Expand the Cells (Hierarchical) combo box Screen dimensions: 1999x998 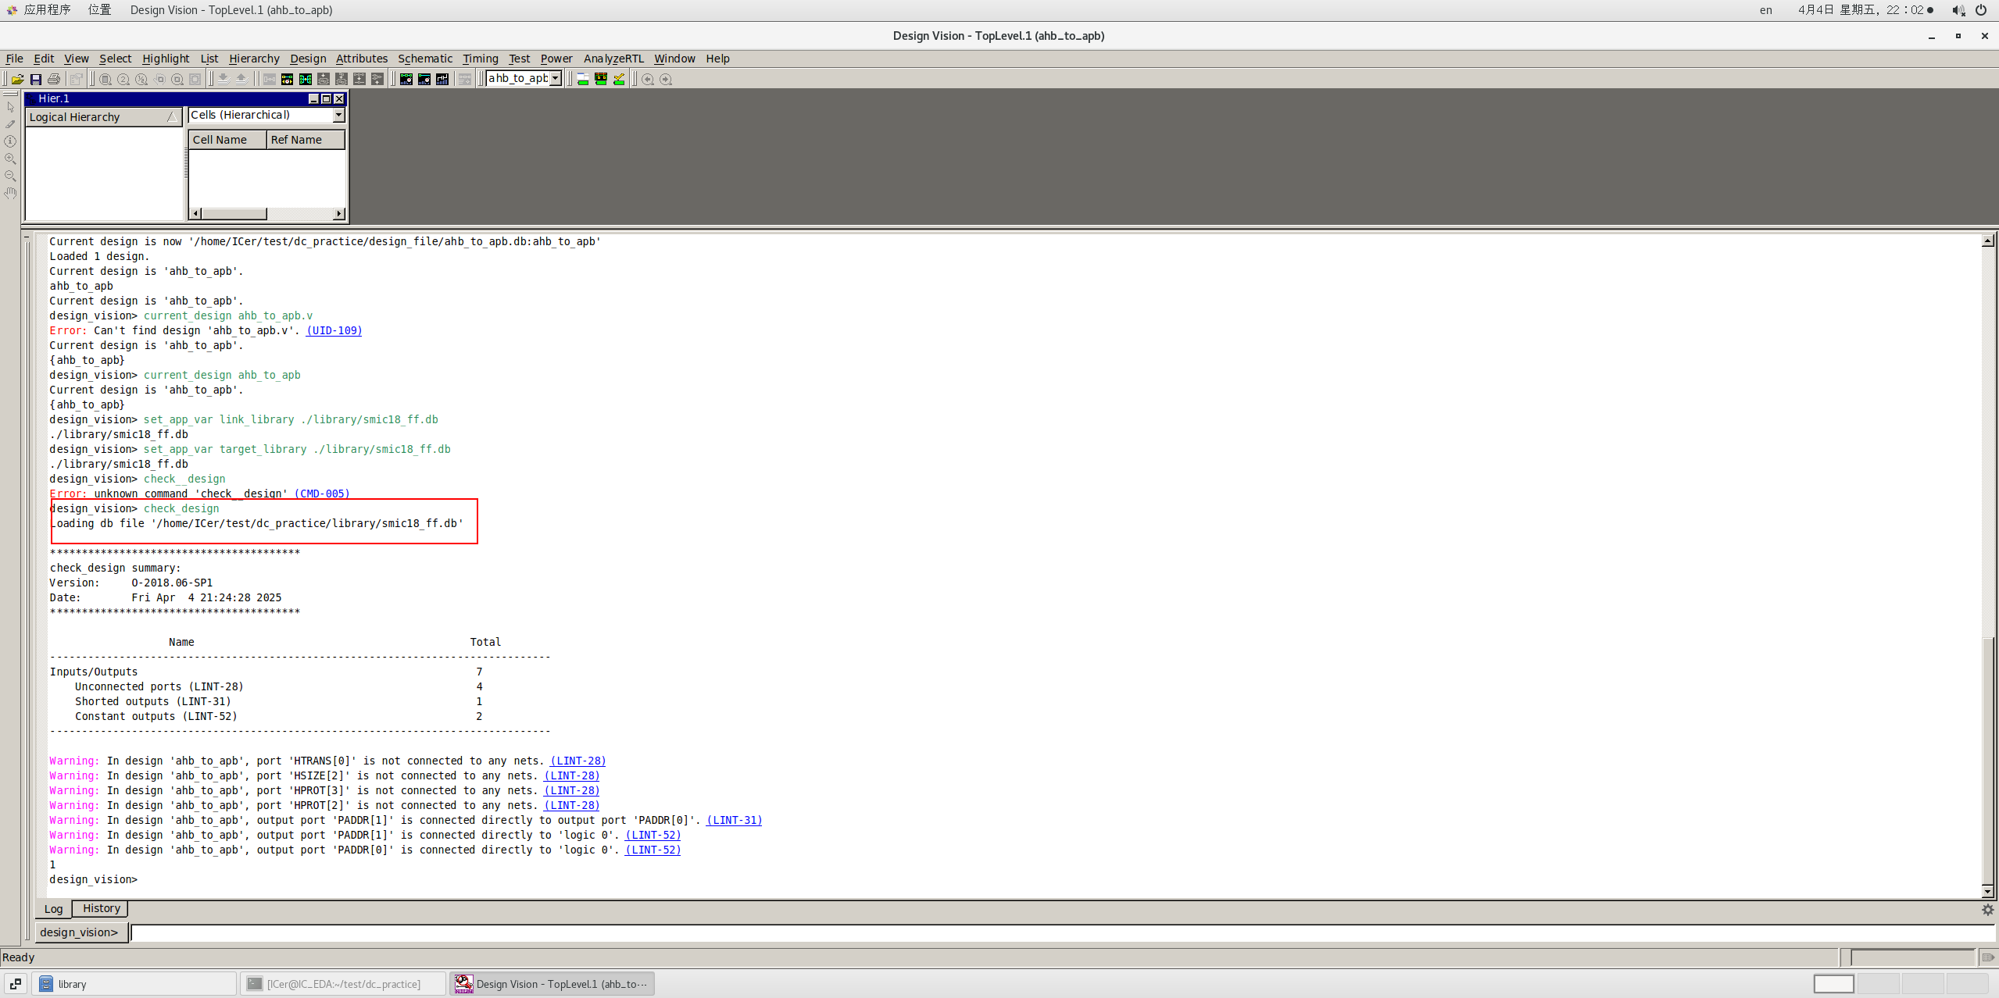pyautogui.click(x=338, y=115)
